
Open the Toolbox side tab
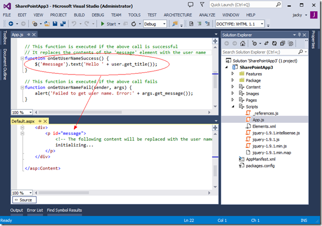5,37
